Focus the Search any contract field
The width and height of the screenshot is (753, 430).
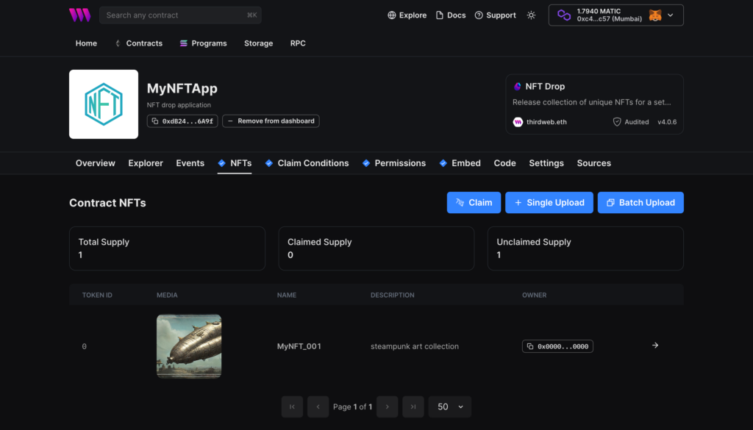point(180,15)
